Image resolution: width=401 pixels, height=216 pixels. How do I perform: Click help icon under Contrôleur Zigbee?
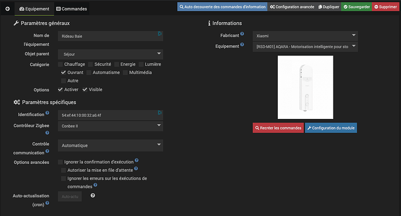(x=47, y=132)
